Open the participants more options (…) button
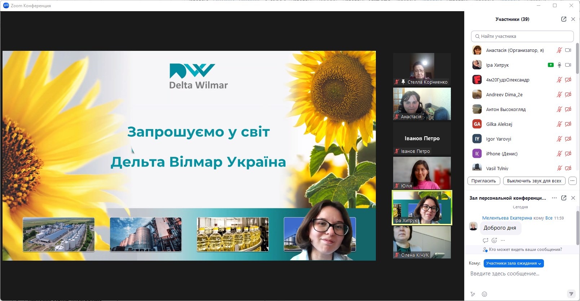This screenshot has height=301, width=580. [572, 181]
